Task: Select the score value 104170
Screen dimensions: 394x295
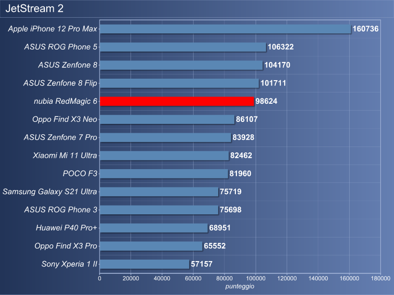Action: 277,65
